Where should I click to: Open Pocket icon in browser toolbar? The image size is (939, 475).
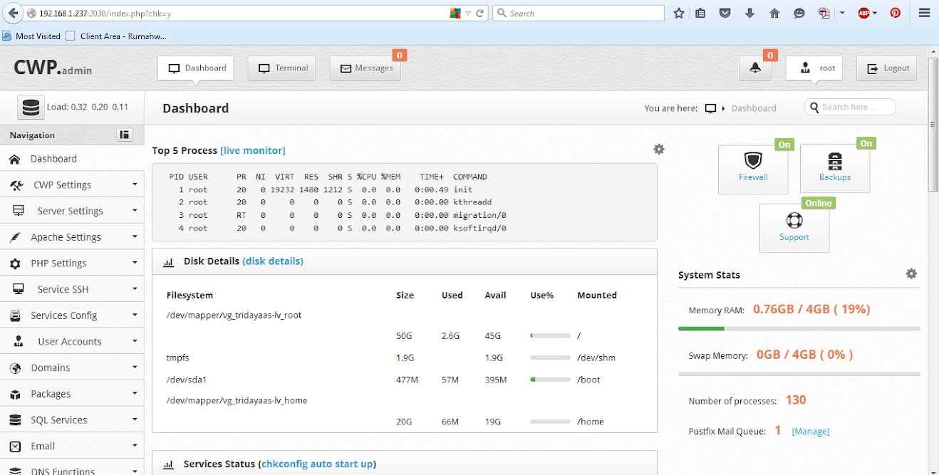[x=725, y=13]
